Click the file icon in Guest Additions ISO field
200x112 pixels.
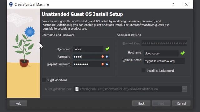pyautogui.click(x=77, y=89)
